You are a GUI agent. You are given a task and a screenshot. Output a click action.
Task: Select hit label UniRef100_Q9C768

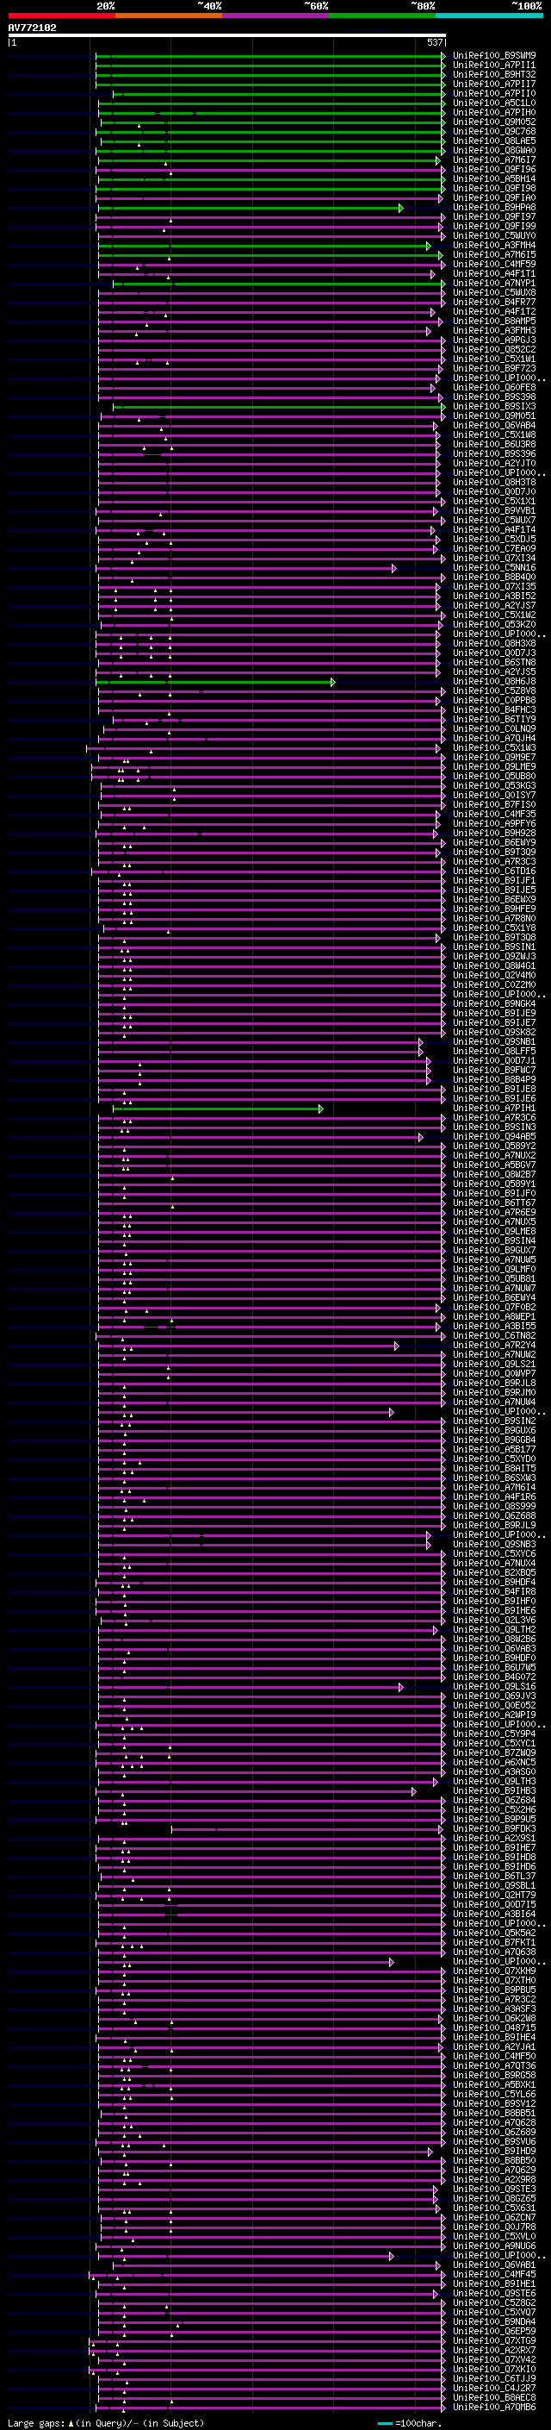coord(494,131)
